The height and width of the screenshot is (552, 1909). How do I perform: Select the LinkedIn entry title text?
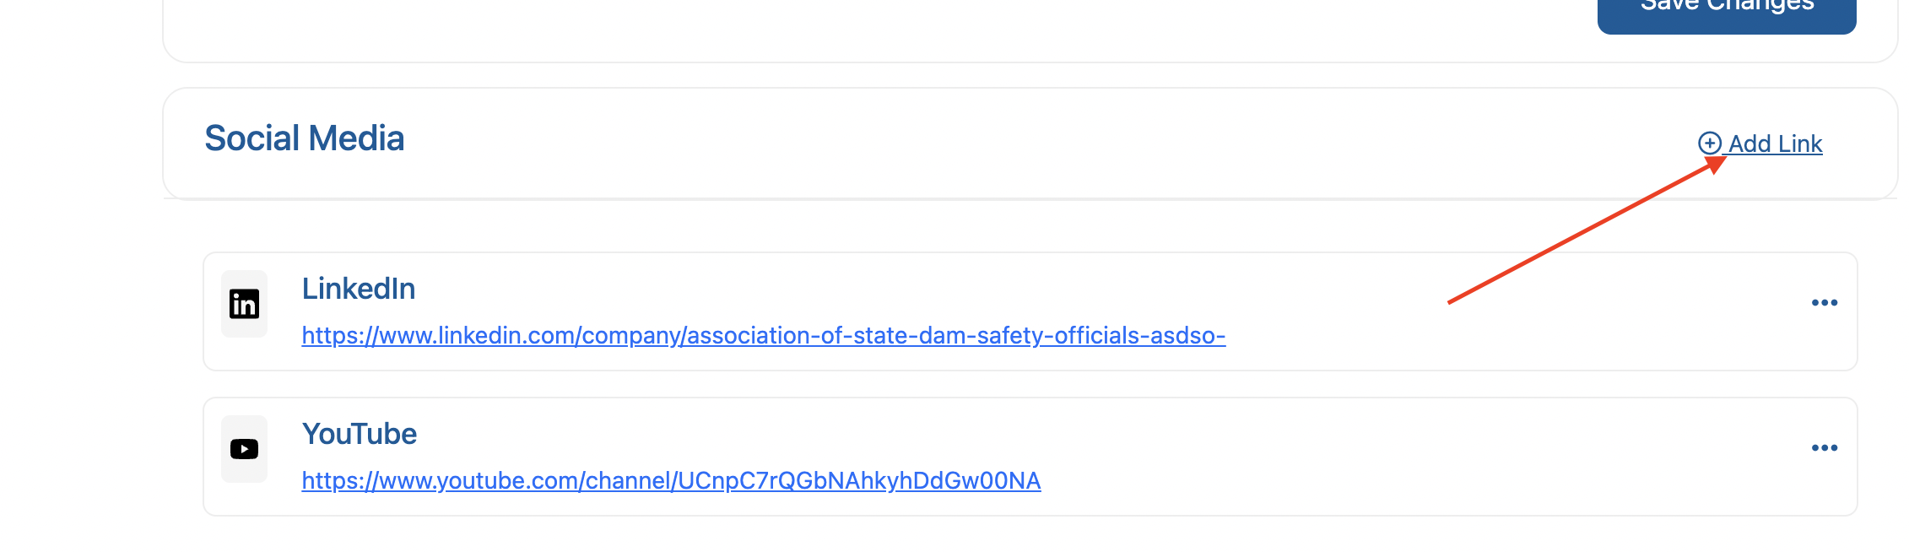click(x=359, y=289)
